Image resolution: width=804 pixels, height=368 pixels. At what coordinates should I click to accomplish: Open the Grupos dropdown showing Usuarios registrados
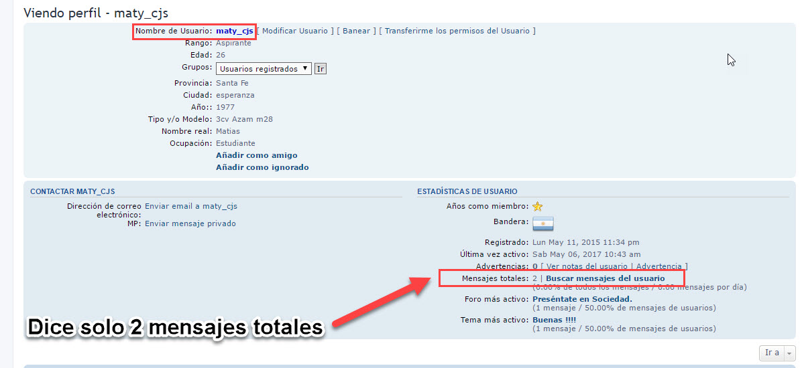[x=263, y=68]
